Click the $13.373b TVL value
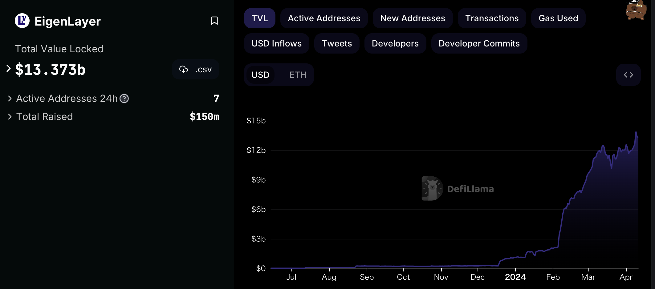 pos(50,70)
